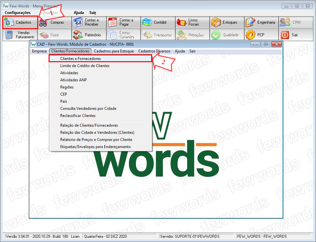The image size is (316, 242).
Task: Open Consulta Vendedores por Cidade
Action: click(100, 109)
